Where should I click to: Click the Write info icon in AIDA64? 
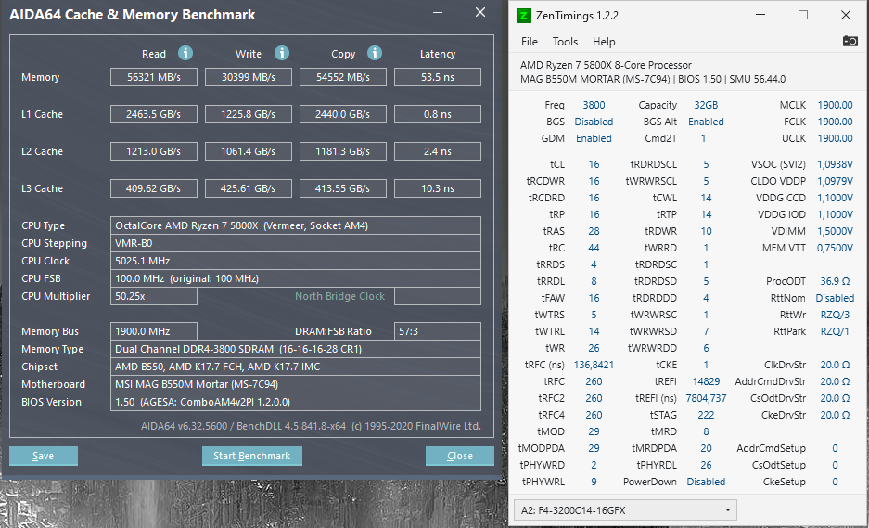282,53
